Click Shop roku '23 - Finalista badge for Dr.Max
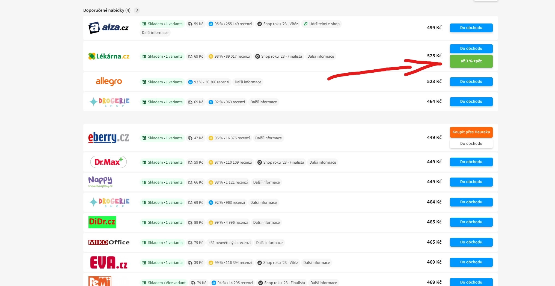Image resolution: width=555 pixels, height=286 pixels. click(x=281, y=162)
